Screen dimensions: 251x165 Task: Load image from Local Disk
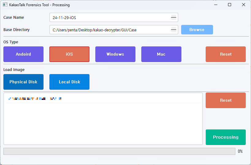click(x=69, y=82)
